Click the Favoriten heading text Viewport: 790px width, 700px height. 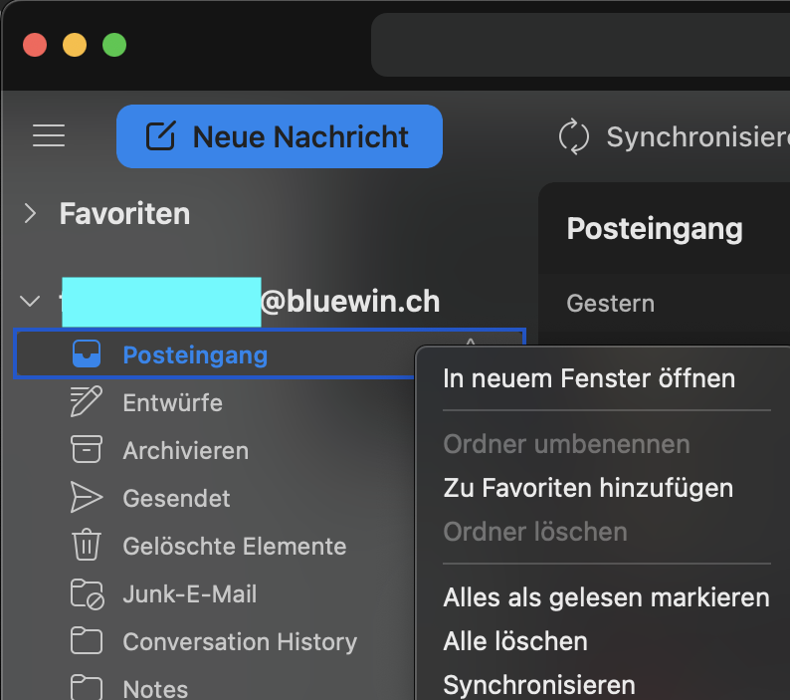click(x=124, y=213)
